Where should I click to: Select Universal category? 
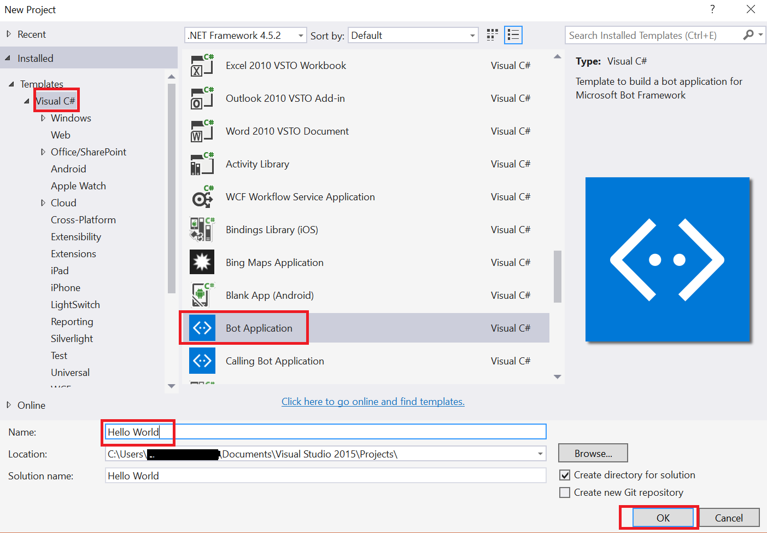tap(70, 373)
